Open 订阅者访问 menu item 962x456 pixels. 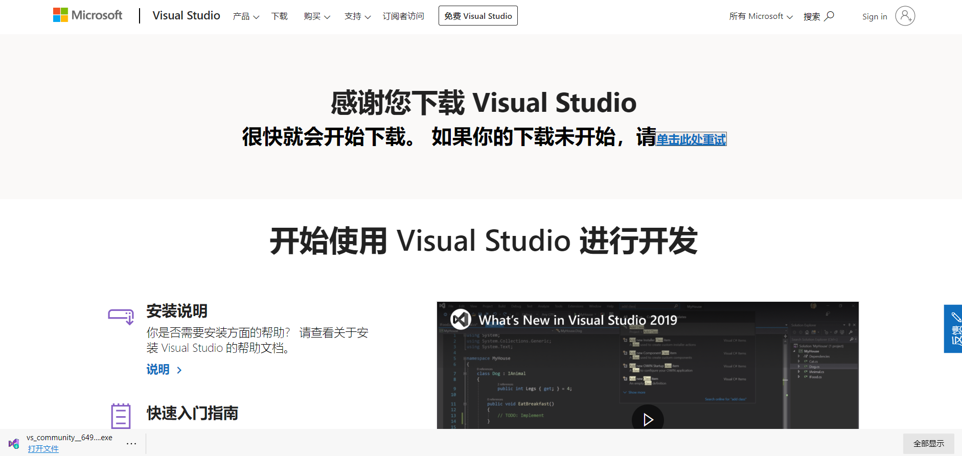tap(403, 16)
